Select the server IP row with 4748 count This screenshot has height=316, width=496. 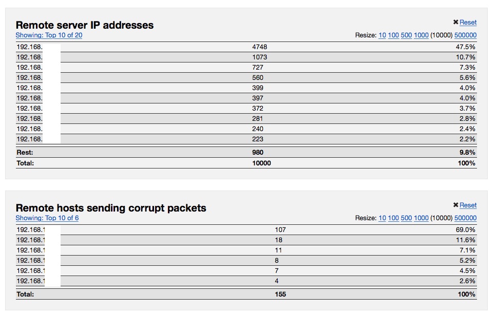tap(246, 47)
